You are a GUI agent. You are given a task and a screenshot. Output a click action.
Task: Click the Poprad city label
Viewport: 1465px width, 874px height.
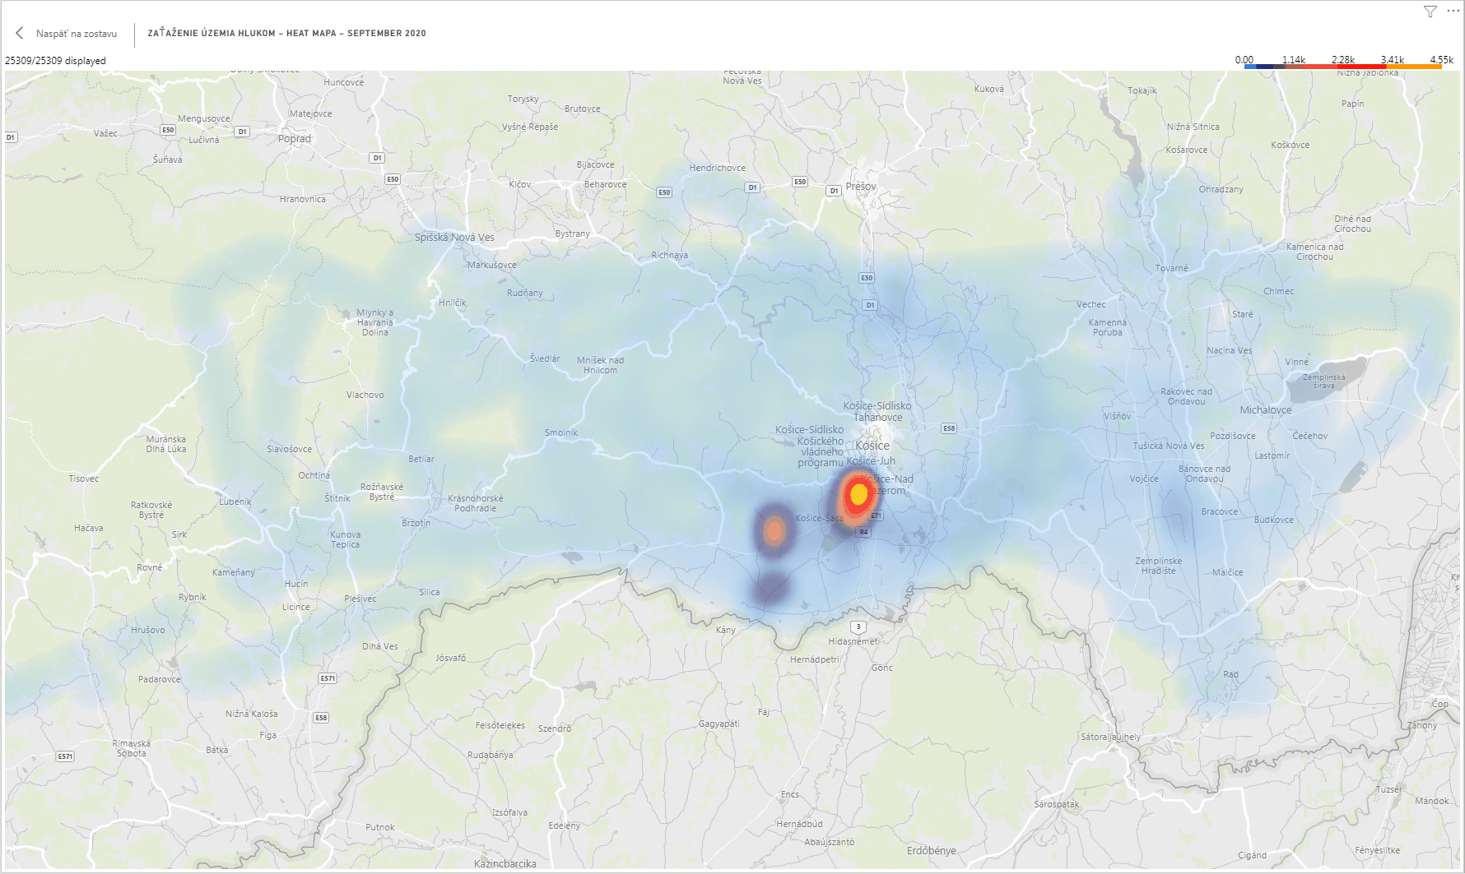295,139
